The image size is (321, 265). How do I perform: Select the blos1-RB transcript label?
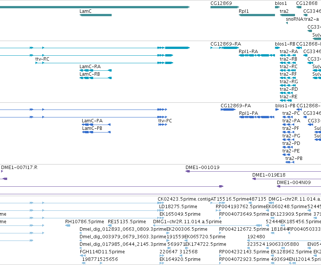coord(285,44)
